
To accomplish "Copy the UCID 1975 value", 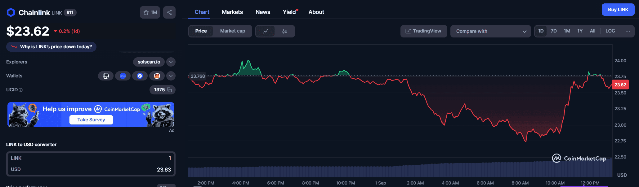I will 169,90.
